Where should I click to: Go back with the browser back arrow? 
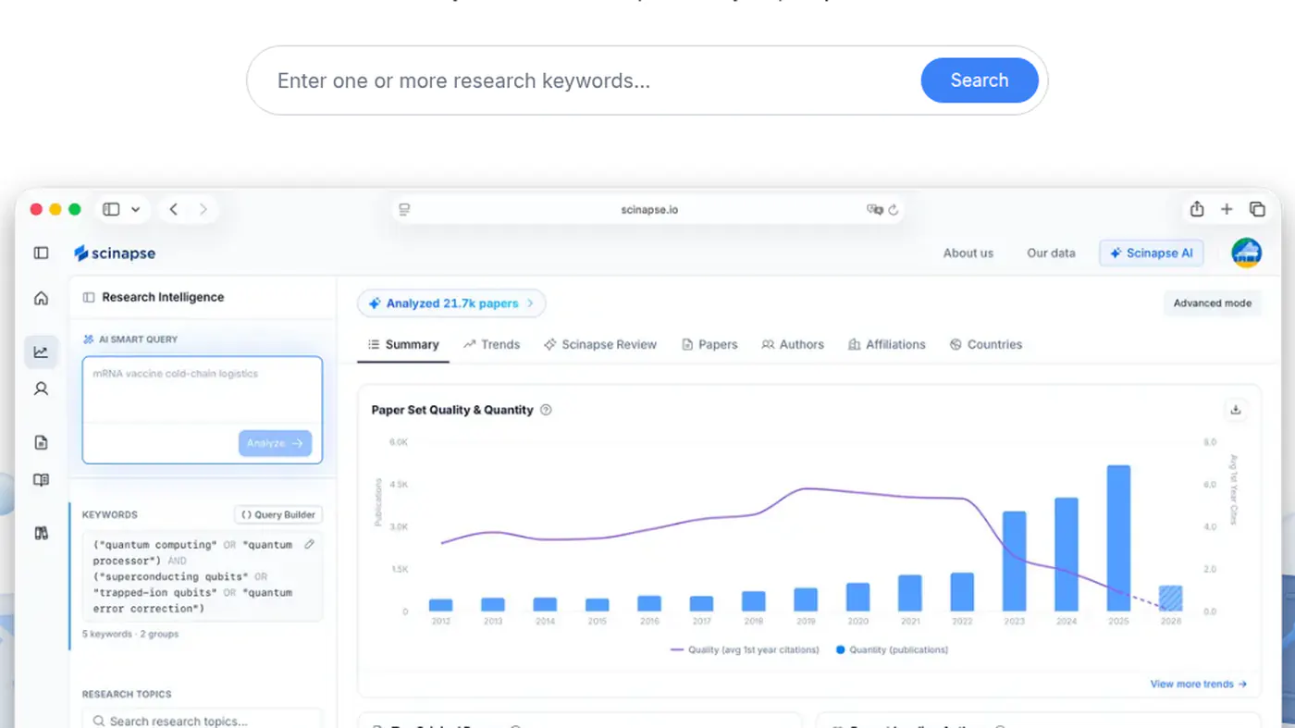174,209
